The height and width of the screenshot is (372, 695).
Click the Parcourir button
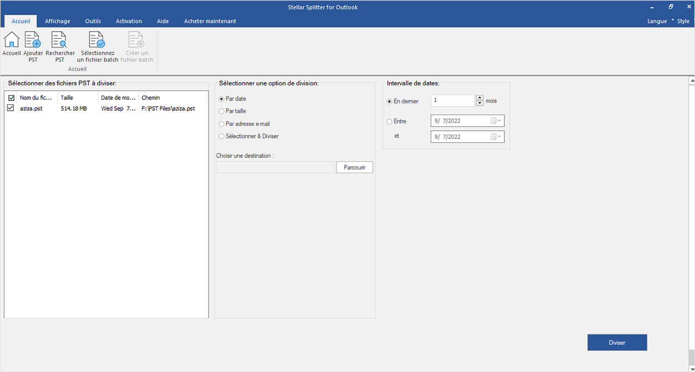click(355, 167)
